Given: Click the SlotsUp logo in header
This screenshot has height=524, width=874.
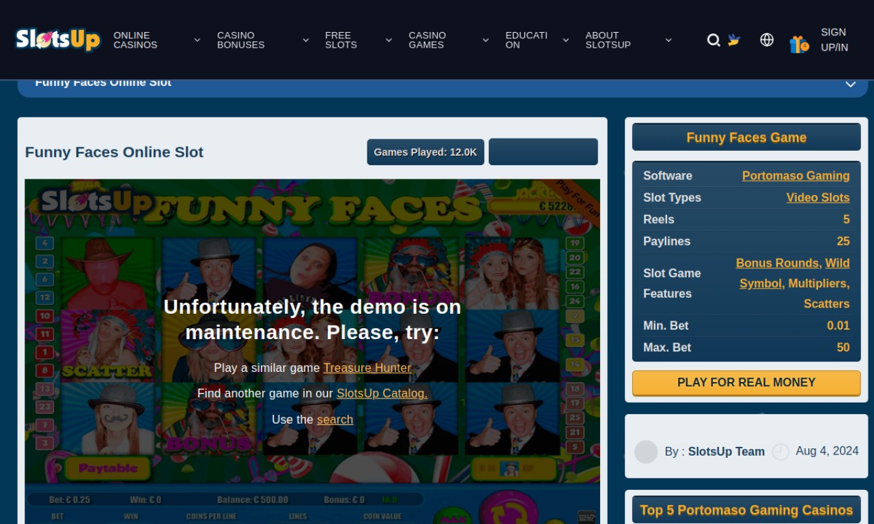Looking at the screenshot, I should (58, 40).
